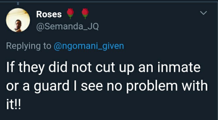
Task: Click the top divider line of the tweet
Action: click(x=109, y=2)
